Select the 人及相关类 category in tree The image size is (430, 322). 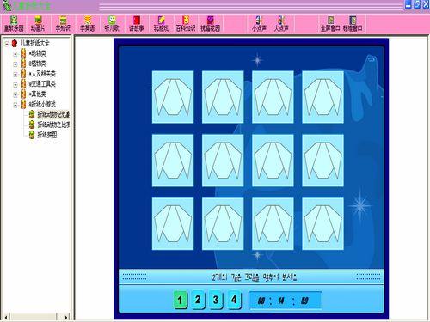(42, 74)
